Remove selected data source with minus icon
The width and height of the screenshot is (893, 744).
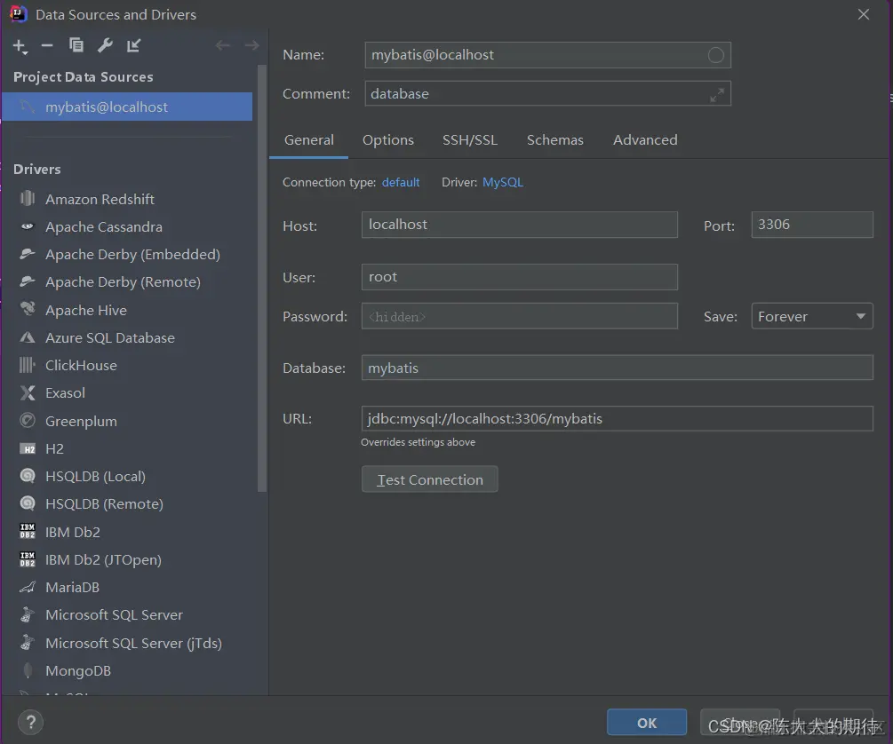pyautogui.click(x=47, y=45)
